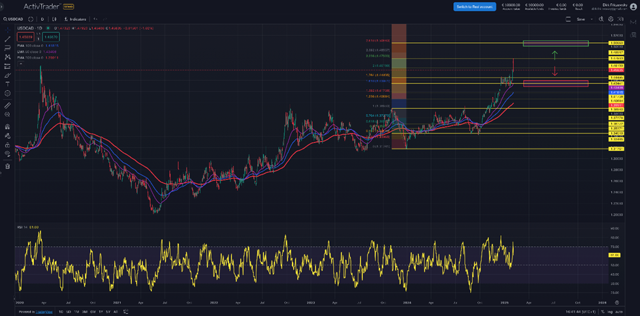640x316 pixels.
Task: Open the Indicators menu
Action: pyautogui.click(x=76, y=19)
